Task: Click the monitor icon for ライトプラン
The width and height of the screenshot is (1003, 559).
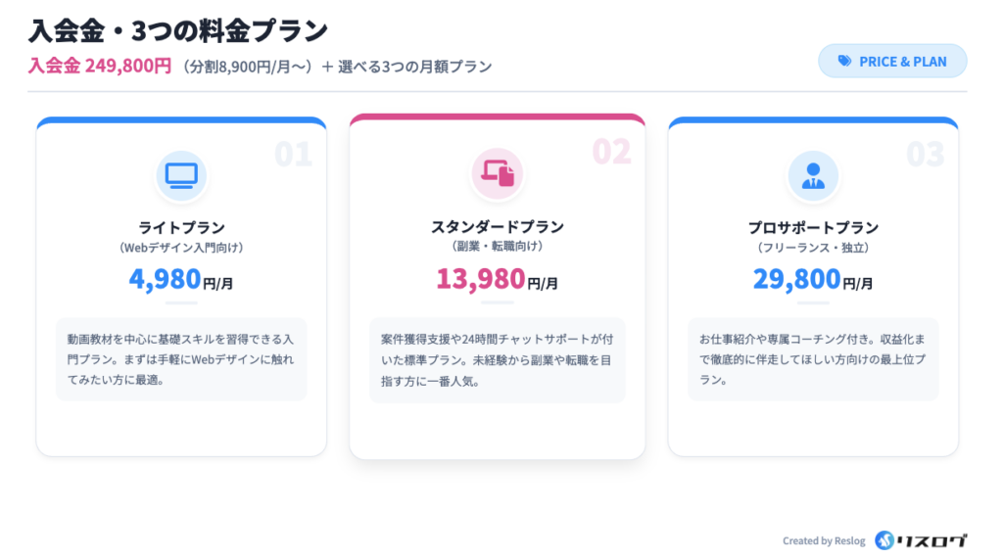Action: coord(181,175)
